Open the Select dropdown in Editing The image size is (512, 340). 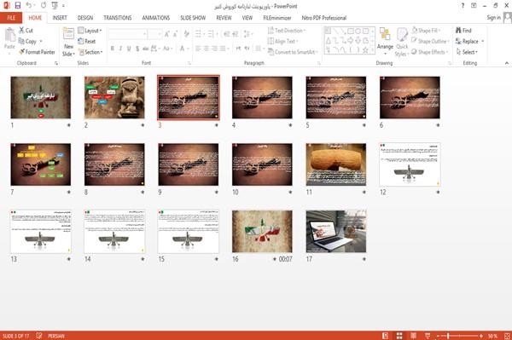pos(467,52)
